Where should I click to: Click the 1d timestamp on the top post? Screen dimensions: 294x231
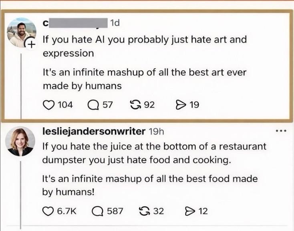tap(115, 23)
